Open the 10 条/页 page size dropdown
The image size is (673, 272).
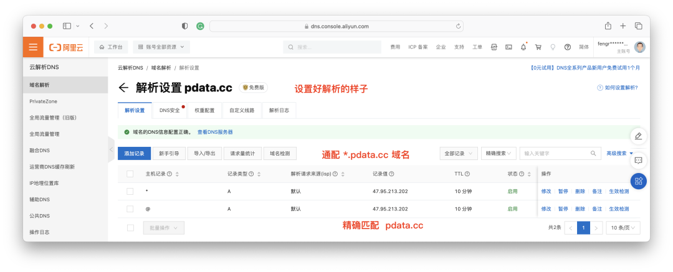[x=623, y=228]
